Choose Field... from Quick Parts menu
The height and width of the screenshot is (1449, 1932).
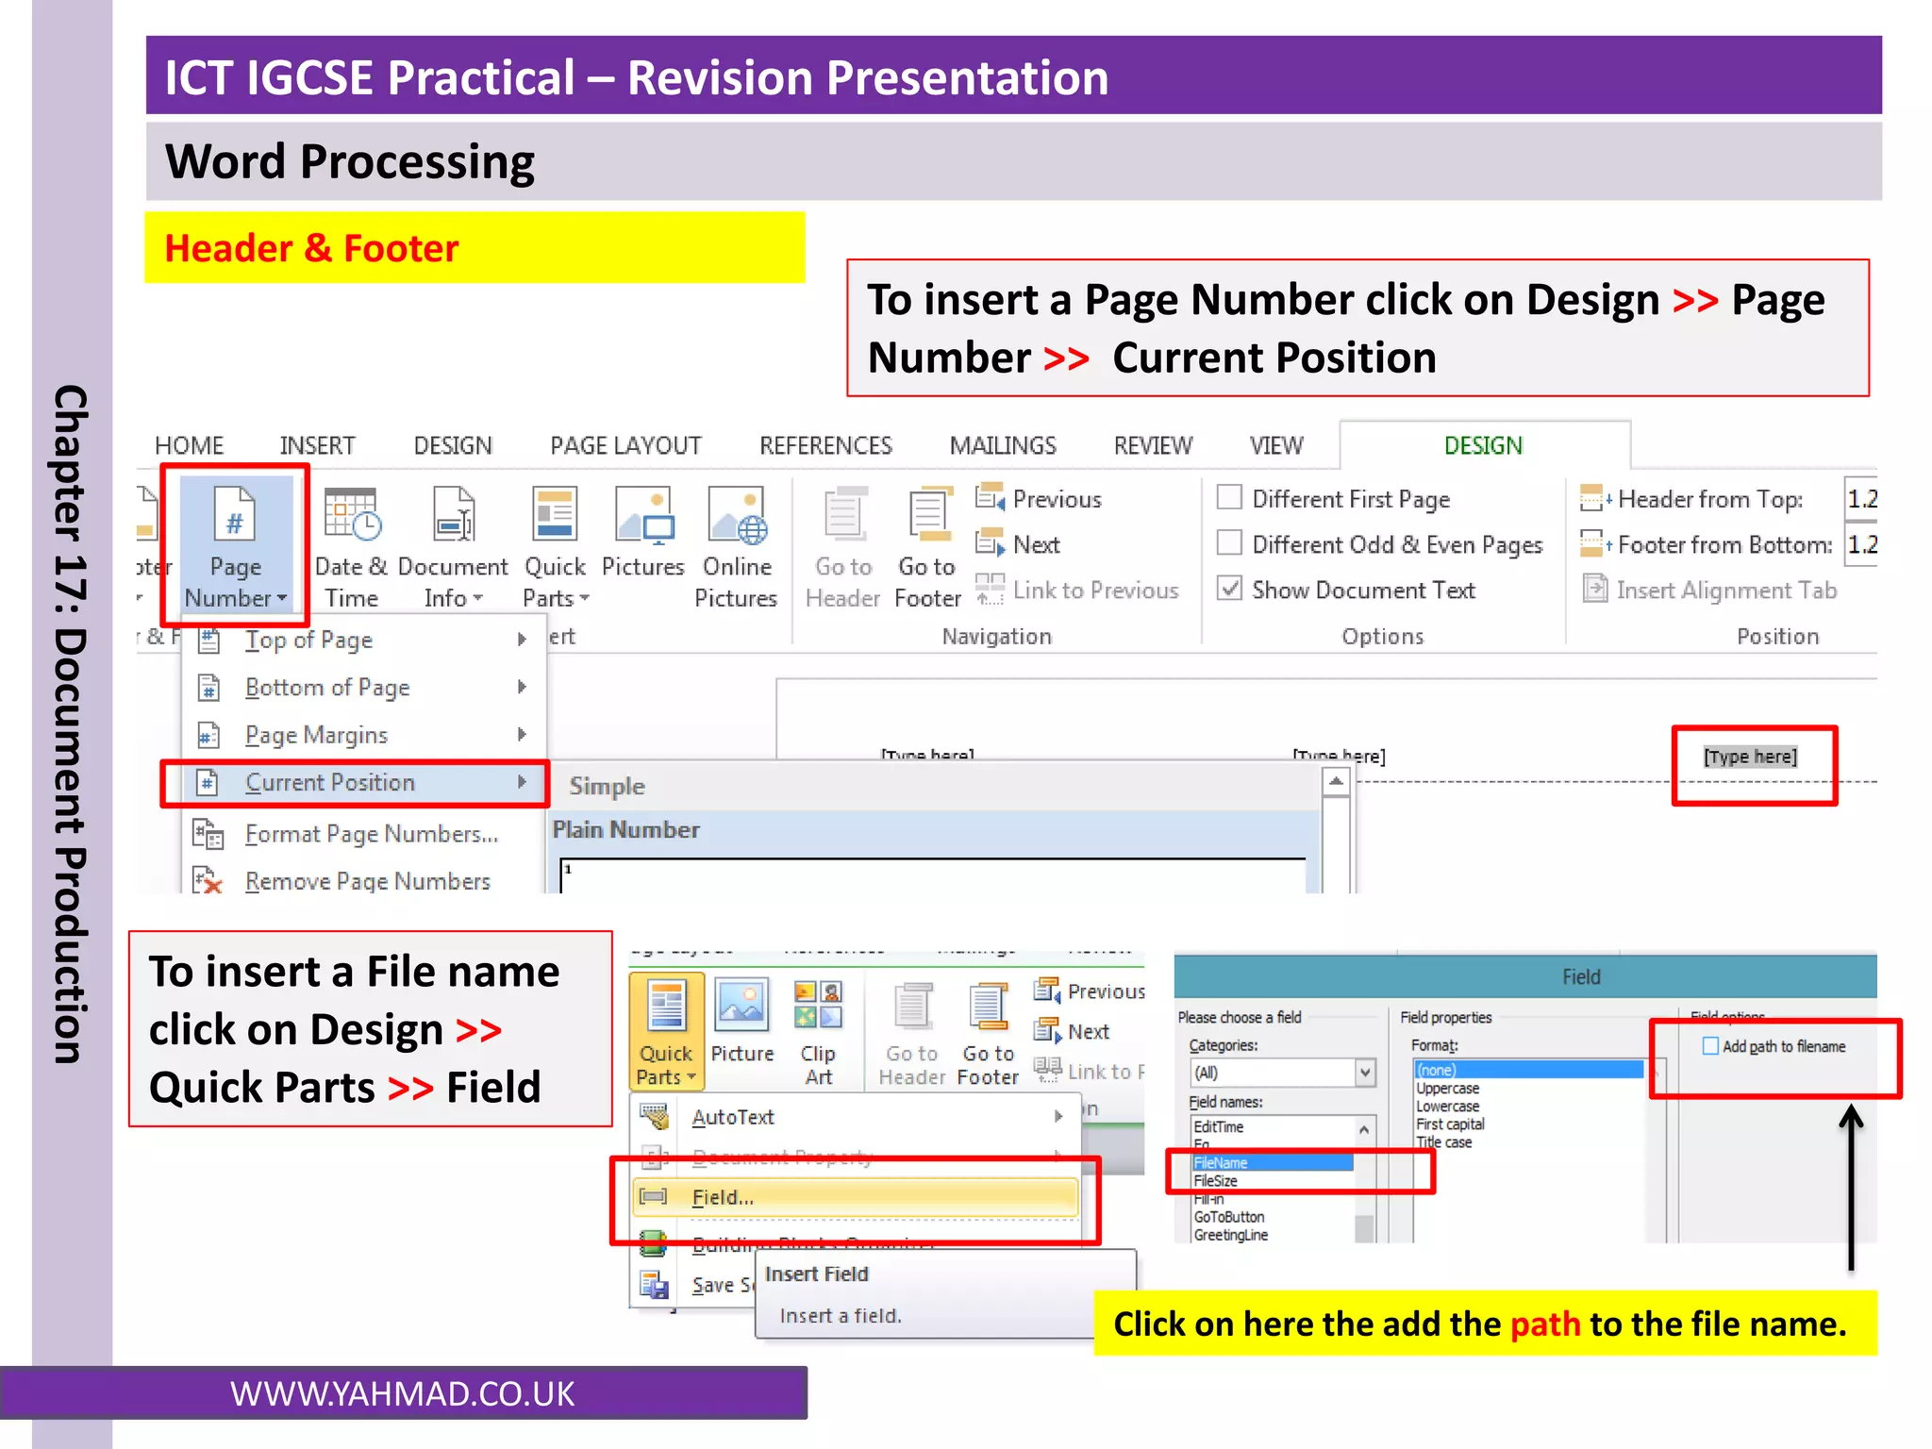click(x=723, y=1197)
